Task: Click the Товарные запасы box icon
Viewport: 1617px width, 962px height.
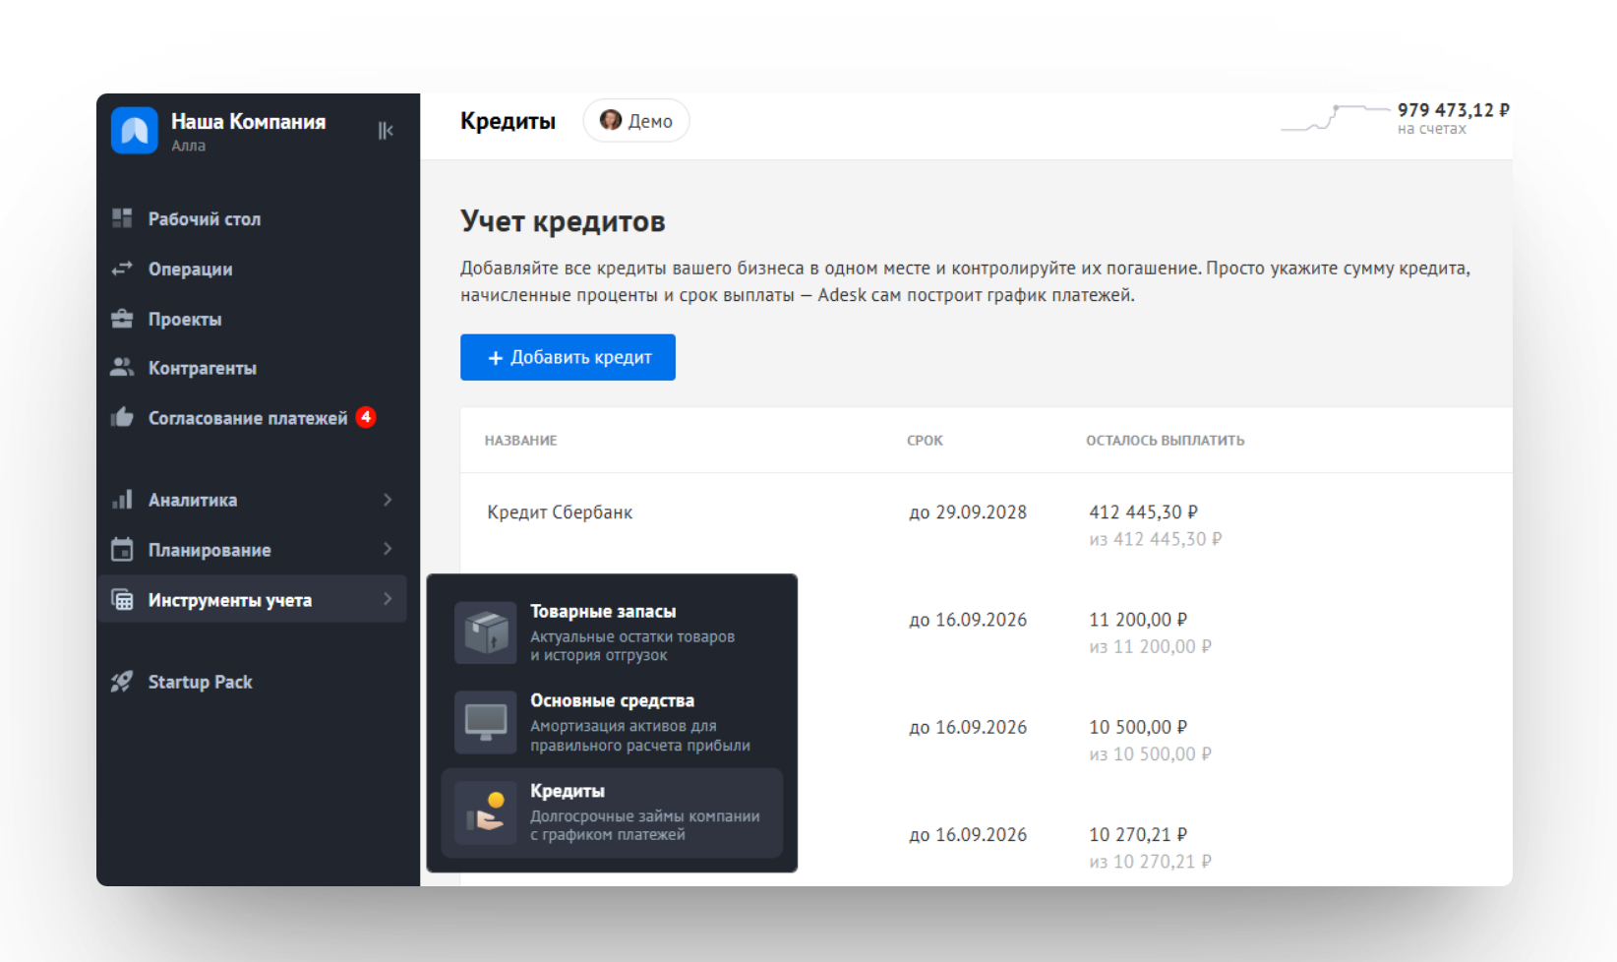Action: click(x=486, y=632)
